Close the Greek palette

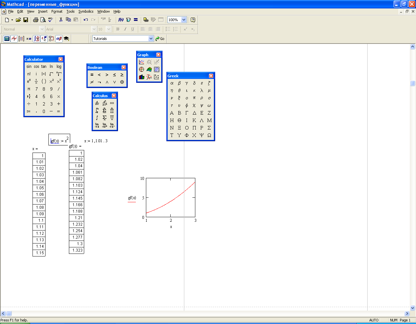[211, 76]
